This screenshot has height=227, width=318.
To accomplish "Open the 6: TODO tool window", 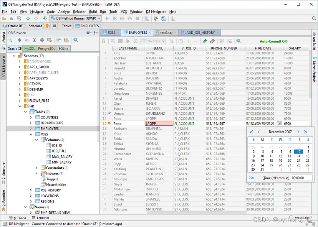I will coord(17,218).
